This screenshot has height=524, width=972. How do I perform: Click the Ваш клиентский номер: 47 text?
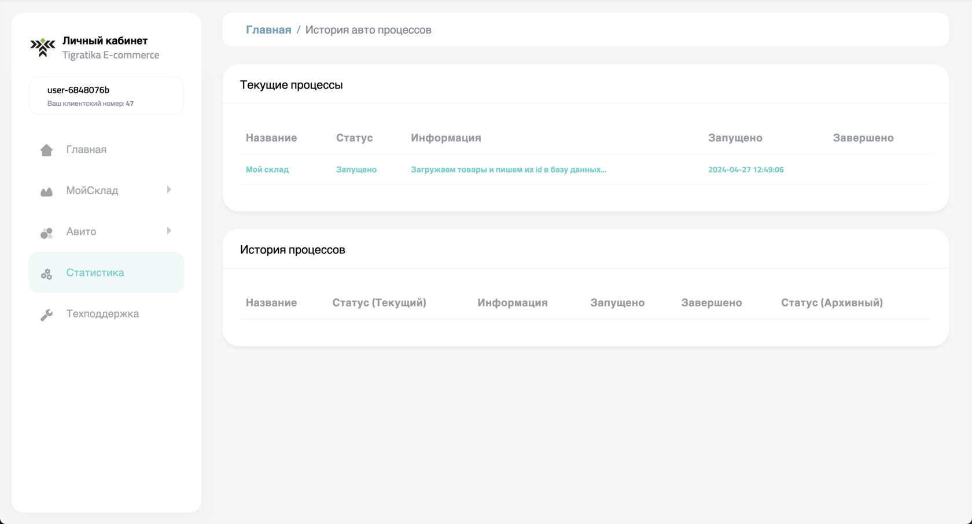(x=90, y=104)
